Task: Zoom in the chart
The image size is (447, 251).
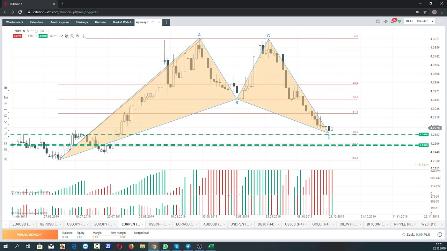Action: point(78,36)
